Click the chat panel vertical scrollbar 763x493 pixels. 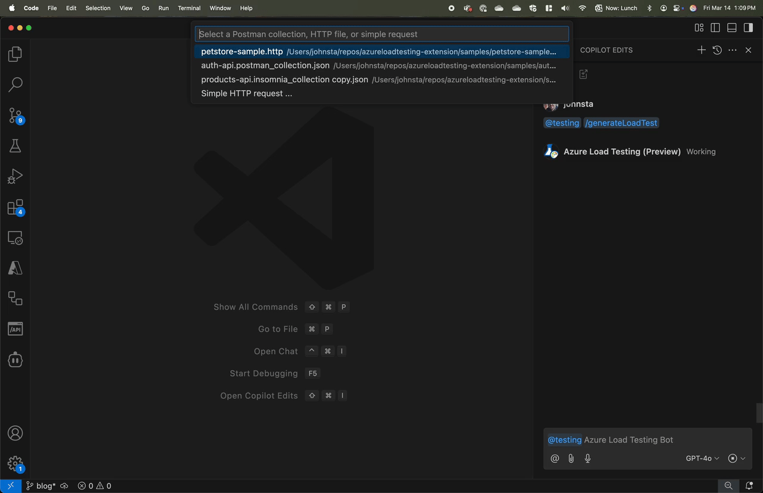coord(759,413)
